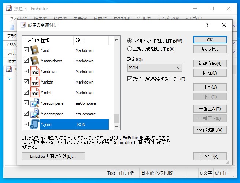Screen dimensions: 240x183
Task: Uncheck the *.markdown association checkbox
Action: (x=26, y=61)
